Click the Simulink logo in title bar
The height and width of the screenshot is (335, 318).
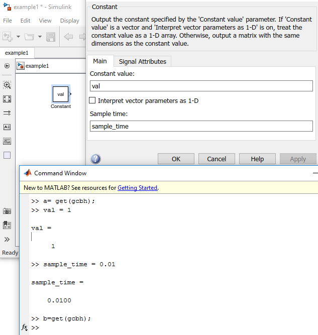point(7,7)
